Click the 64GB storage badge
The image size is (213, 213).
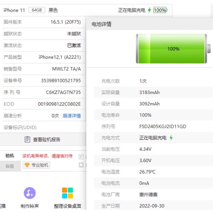pyautogui.click(x=37, y=10)
